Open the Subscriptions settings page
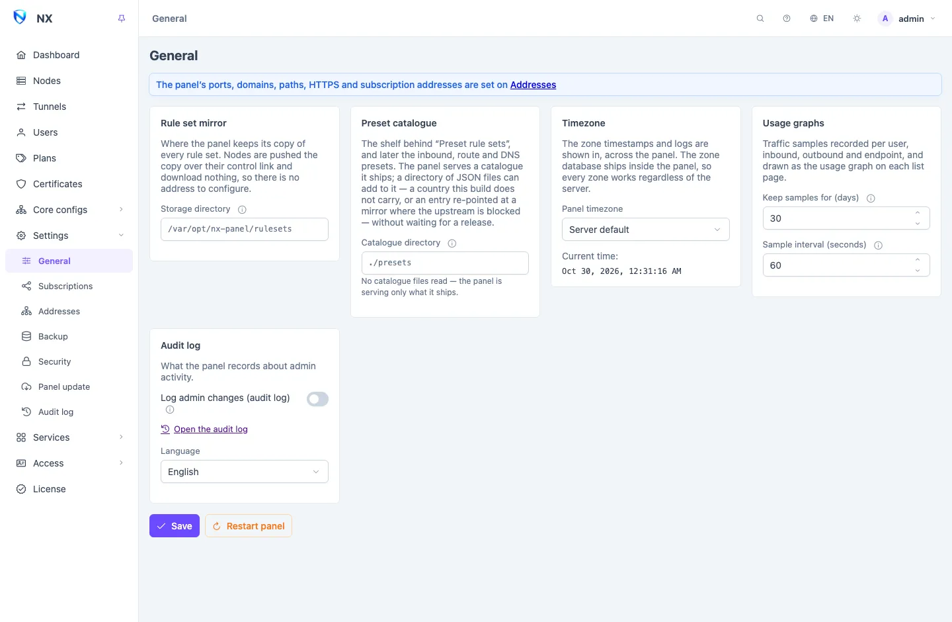 tap(69, 286)
